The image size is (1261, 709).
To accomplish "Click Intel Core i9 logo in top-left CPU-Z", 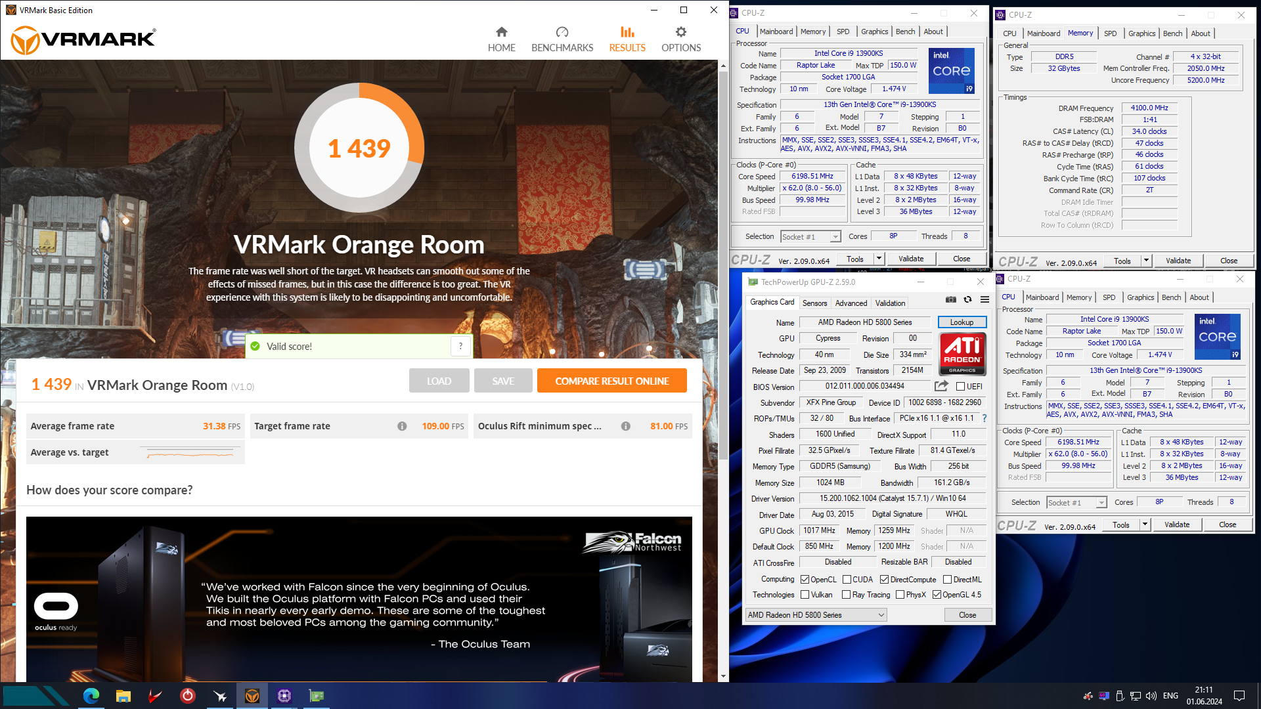I will (x=952, y=71).
